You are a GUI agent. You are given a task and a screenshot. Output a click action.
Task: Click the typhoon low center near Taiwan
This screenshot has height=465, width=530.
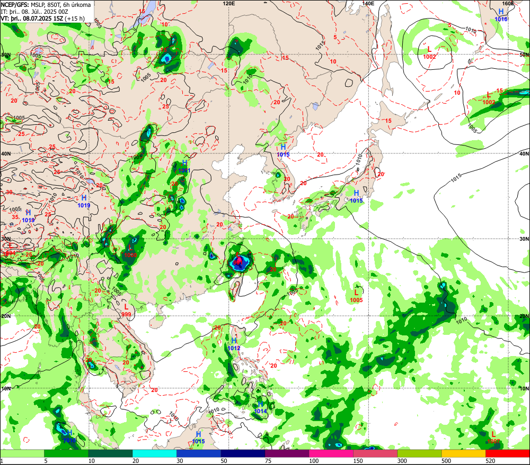pos(237,260)
